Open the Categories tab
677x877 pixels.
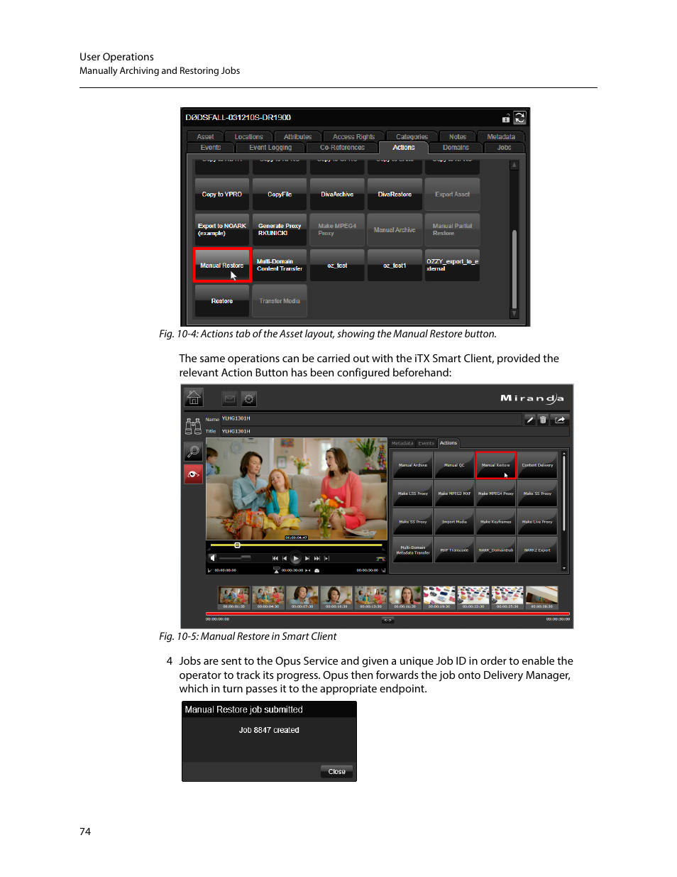click(x=412, y=136)
